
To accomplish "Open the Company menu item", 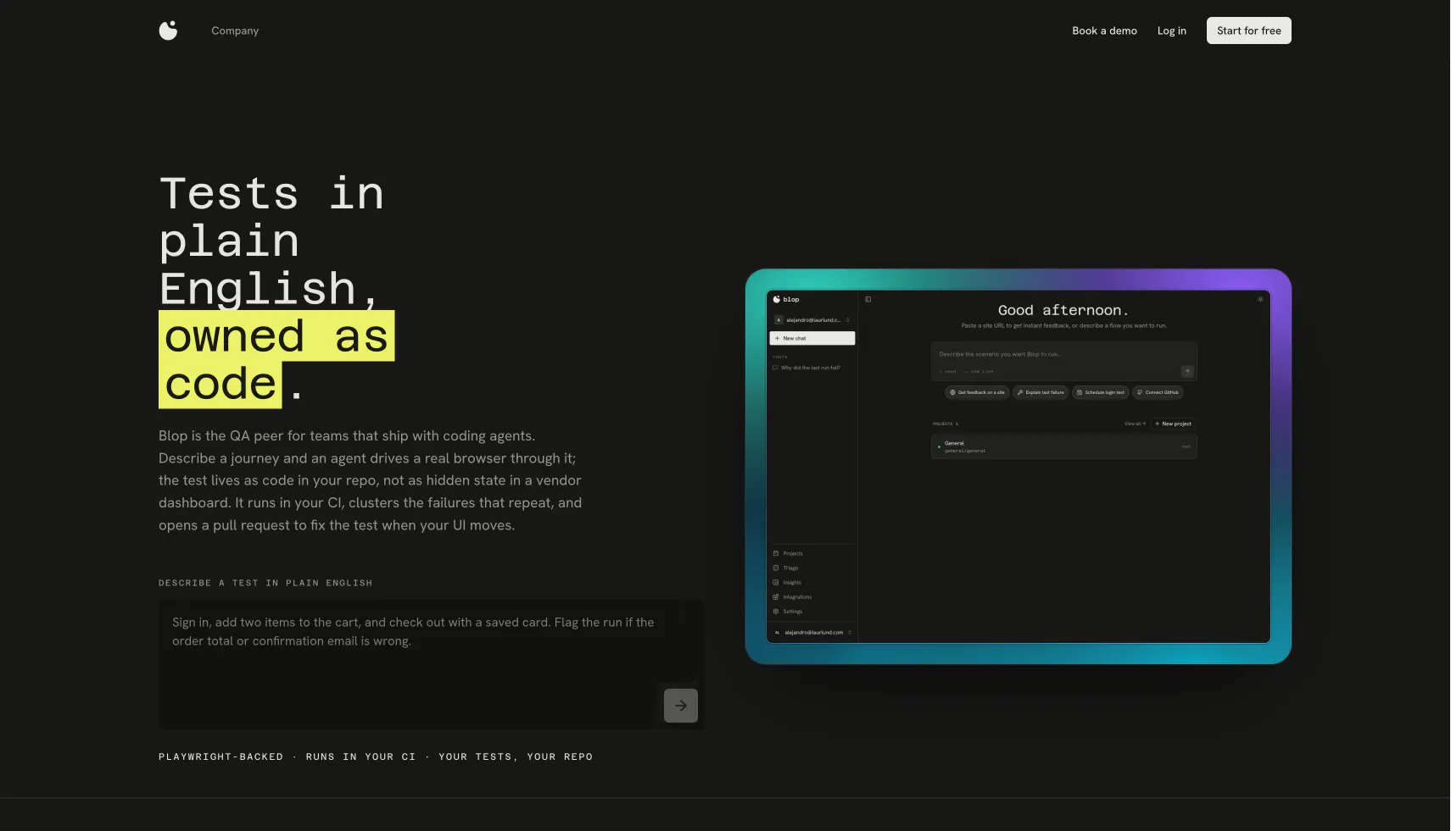I will [235, 30].
